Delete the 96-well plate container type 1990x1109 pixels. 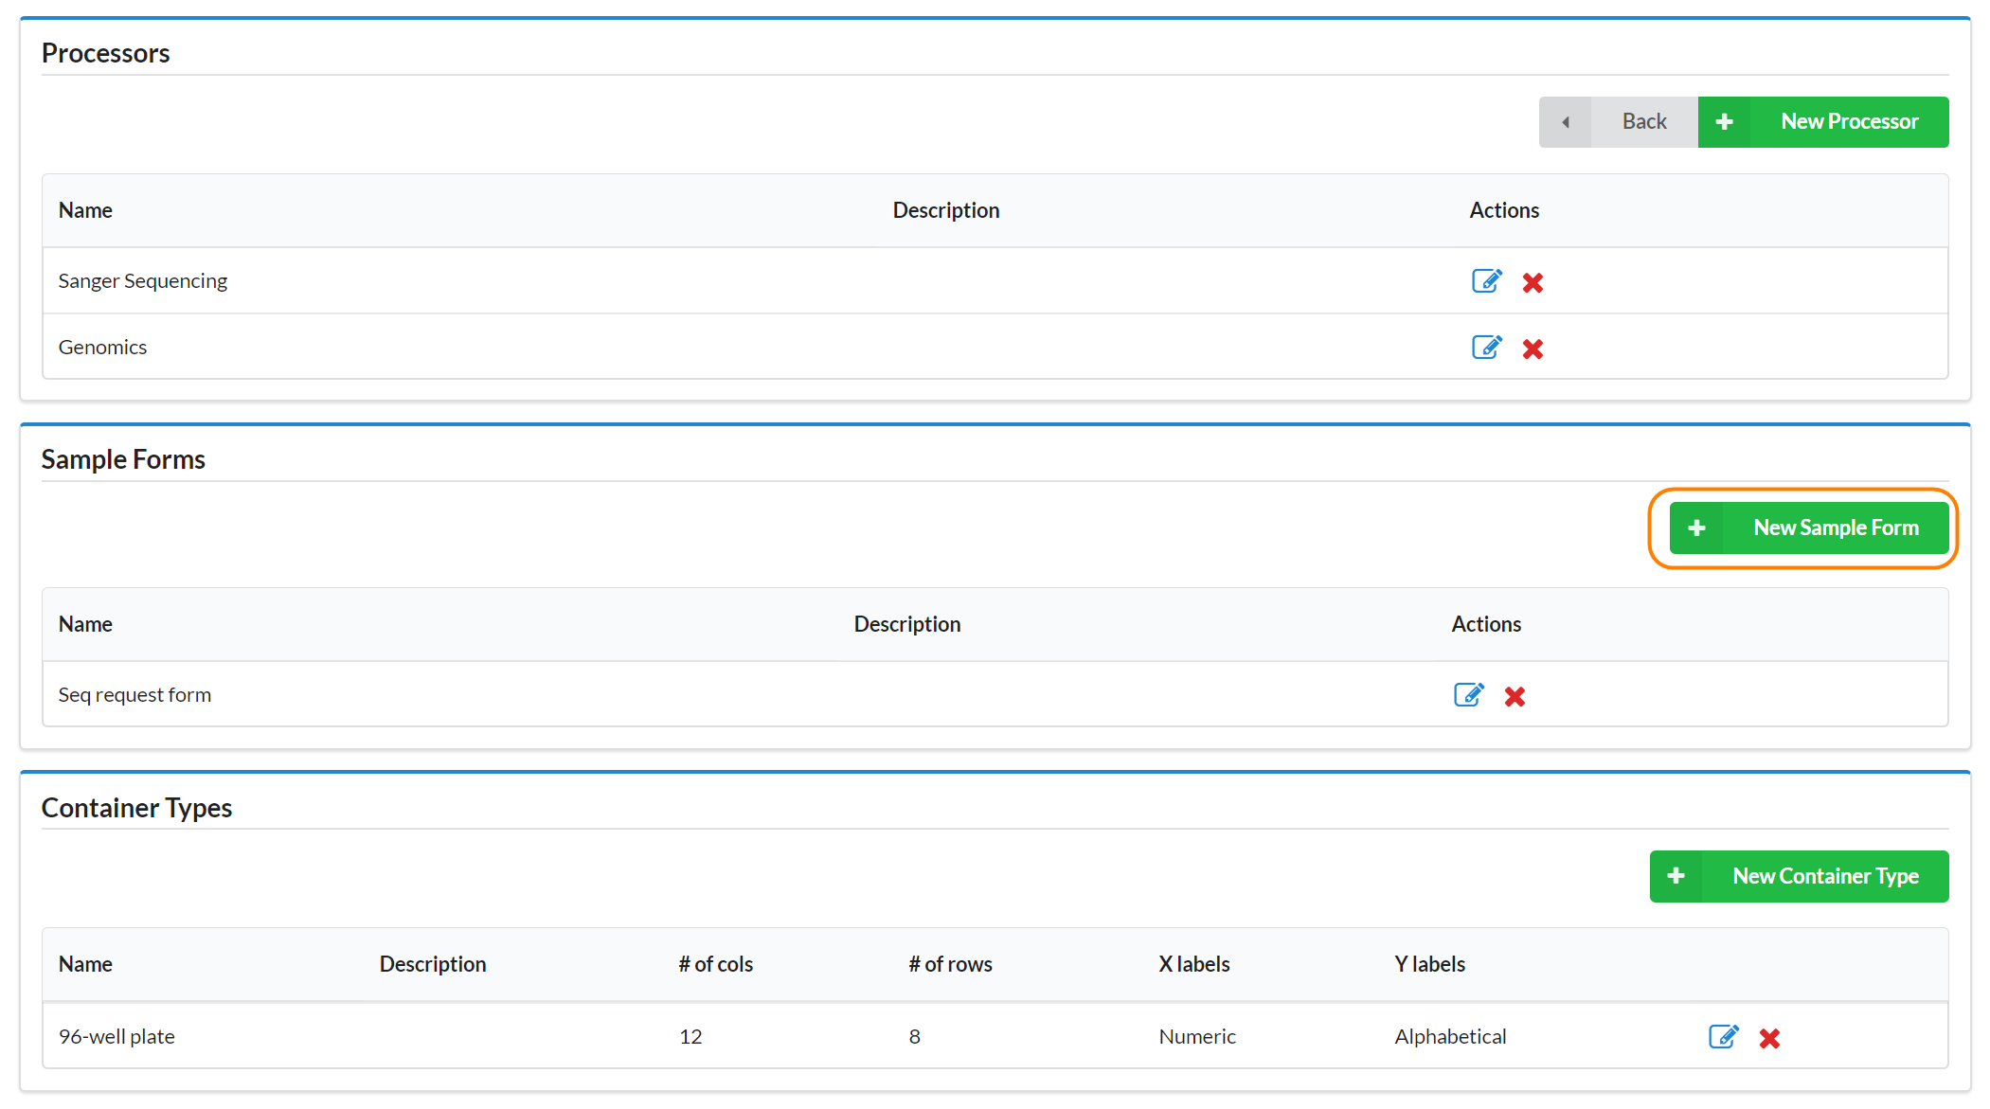[1769, 1038]
